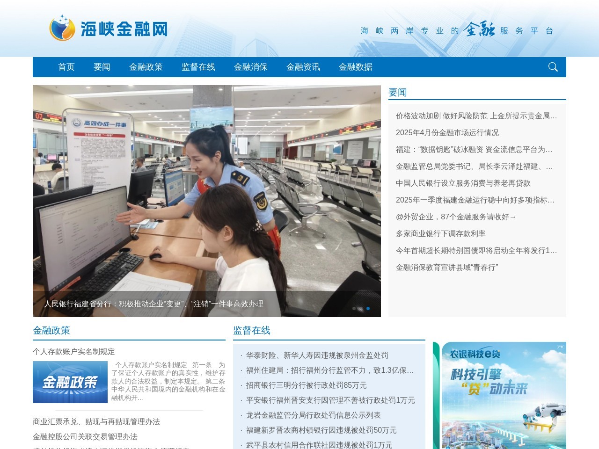
Task: Open the 金融政策 section heading
Action: coord(51,330)
